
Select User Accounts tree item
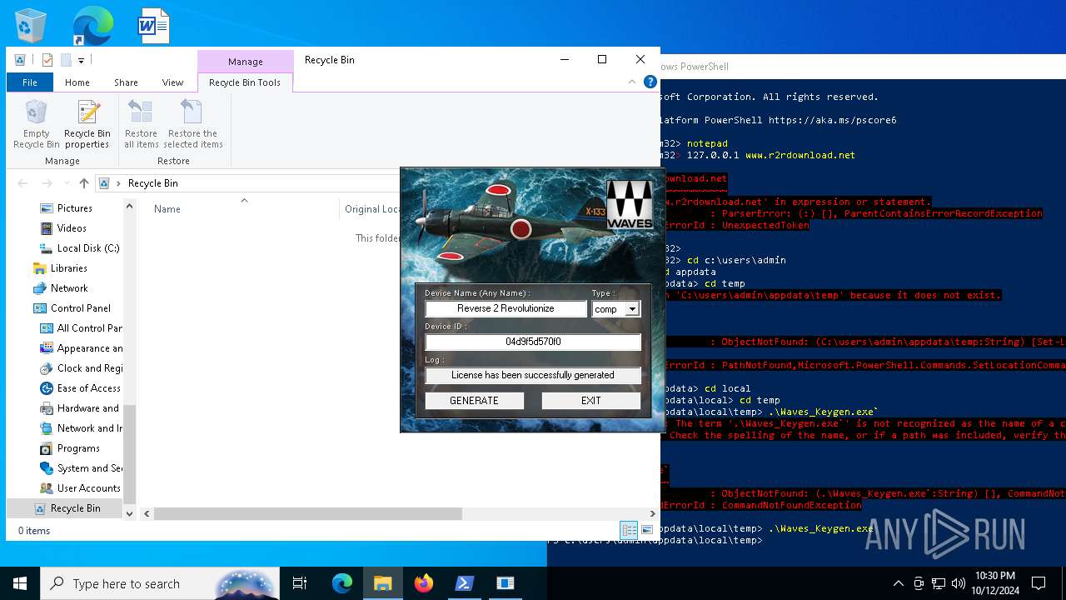point(88,488)
